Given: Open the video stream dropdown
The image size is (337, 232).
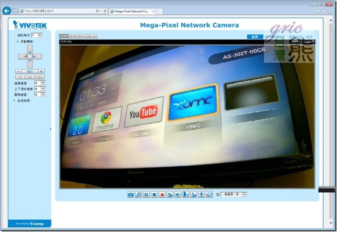Looking at the screenshot, I should pyautogui.click(x=37, y=35).
